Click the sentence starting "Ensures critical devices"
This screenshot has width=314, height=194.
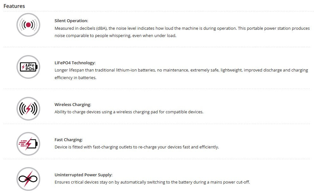pyautogui.click(x=152, y=182)
